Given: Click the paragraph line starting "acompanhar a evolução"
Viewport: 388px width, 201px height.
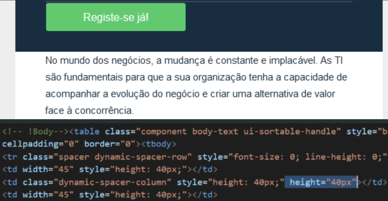Looking at the screenshot, I should pyautogui.click(x=190, y=94).
